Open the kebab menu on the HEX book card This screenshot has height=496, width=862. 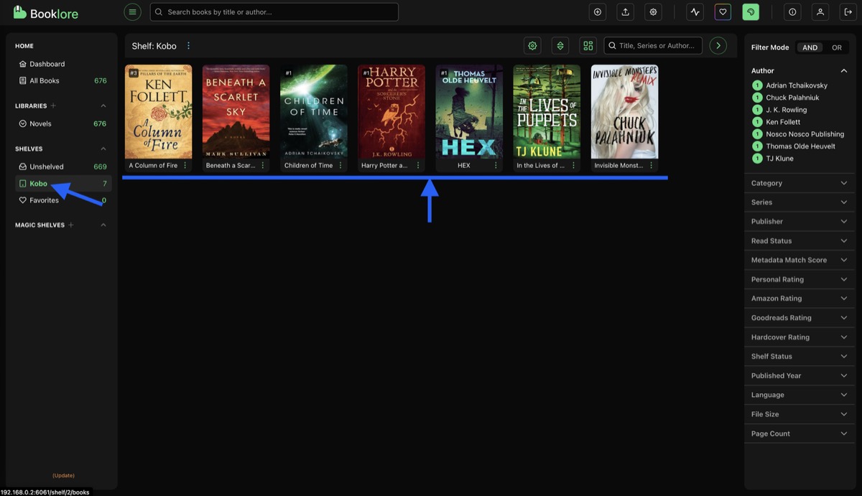[495, 165]
